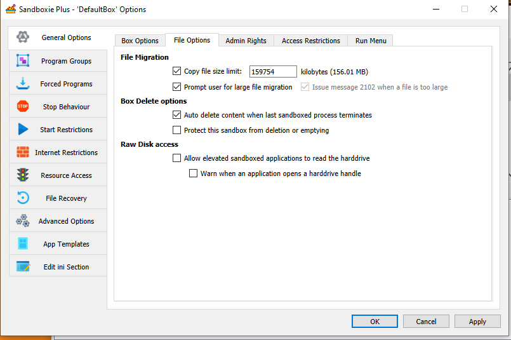Viewport: 511px width, 340px height.
Task: Open the Run Menu tab
Action: point(371,41)
